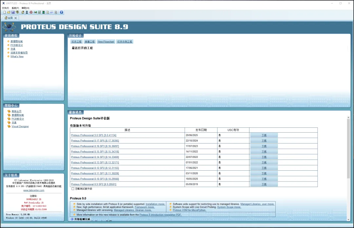
Task: Click 下载 for Proteus 8.9 SP2 row
Action: pyautogui.click(x=264, y=184)
